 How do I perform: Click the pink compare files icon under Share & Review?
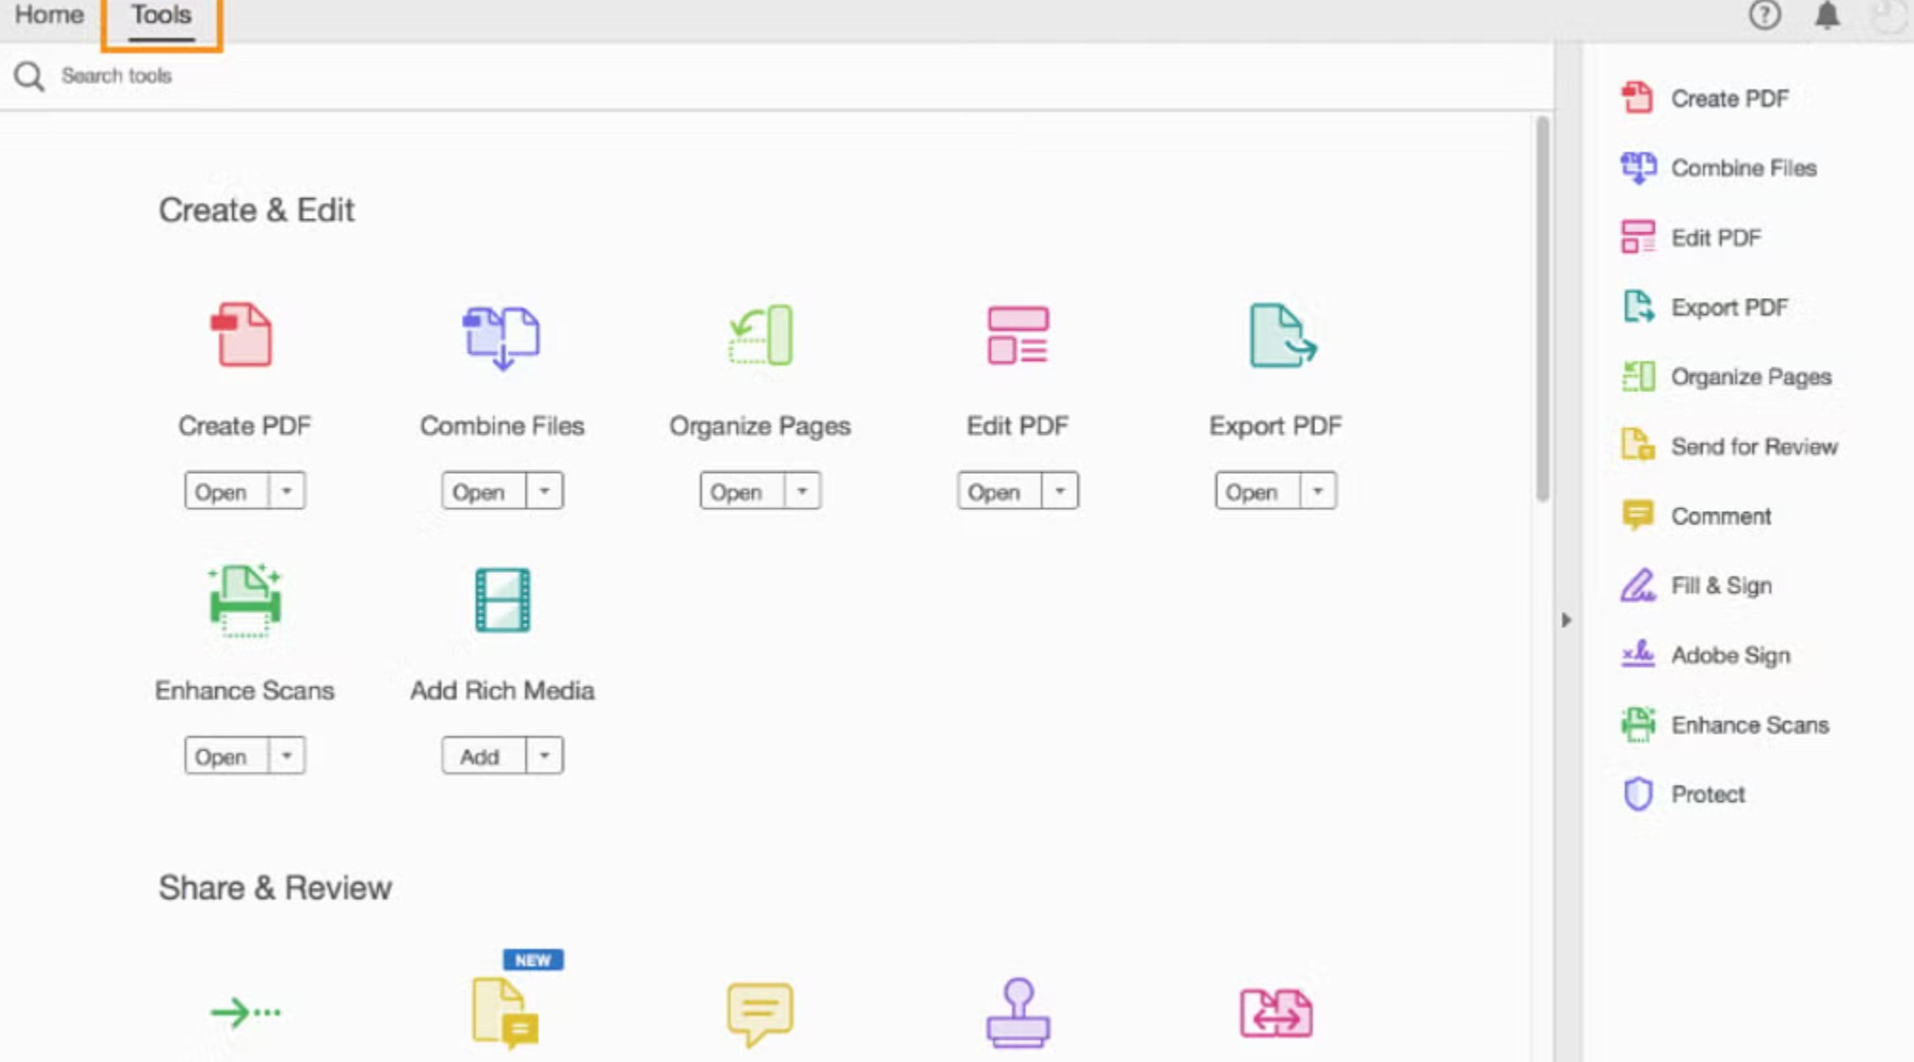coord(1276,1013)
